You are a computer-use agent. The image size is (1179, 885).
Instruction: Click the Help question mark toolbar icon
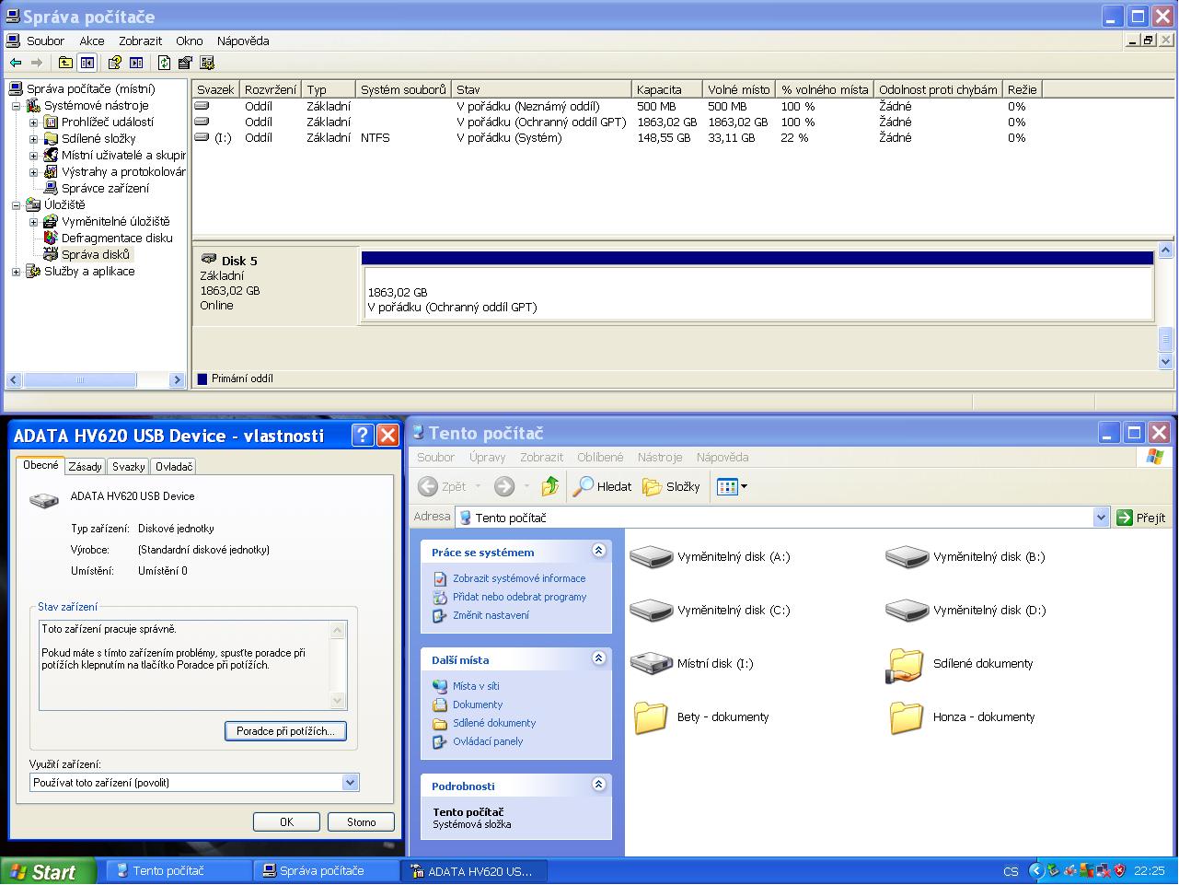[x=115, y=63]
